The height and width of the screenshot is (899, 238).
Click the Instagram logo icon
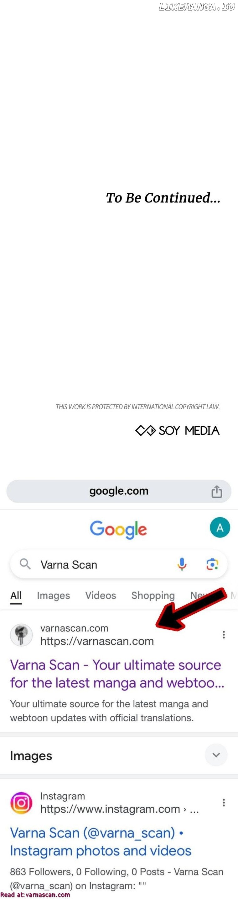21,803
